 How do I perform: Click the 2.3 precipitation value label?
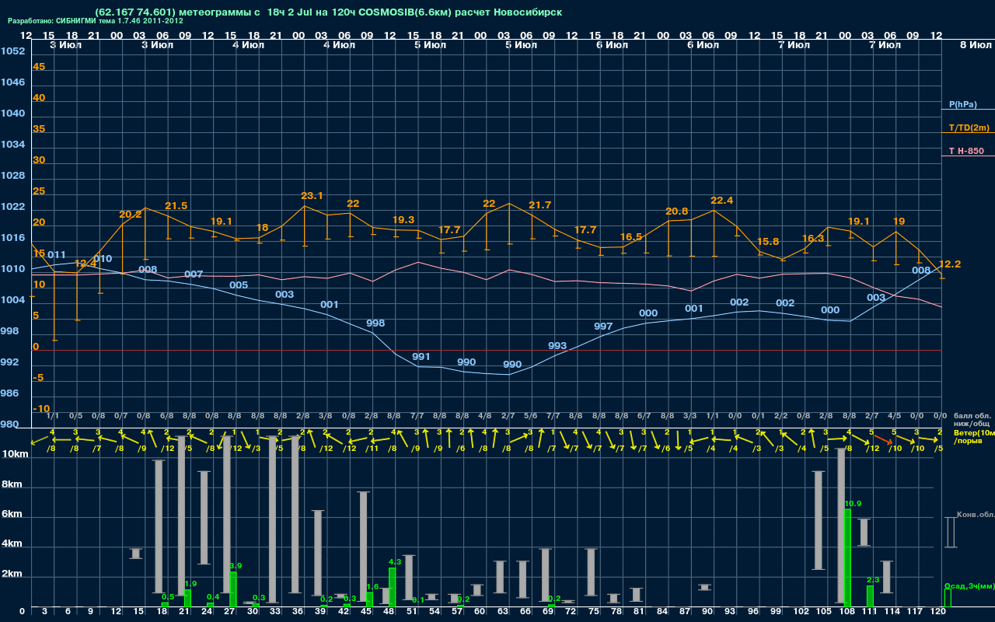coord(872,580)
